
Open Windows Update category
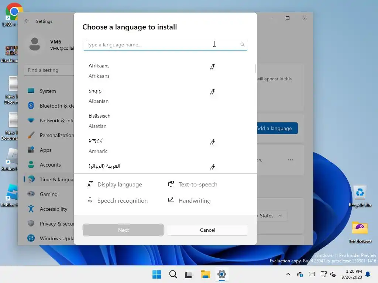pos(49,238)
